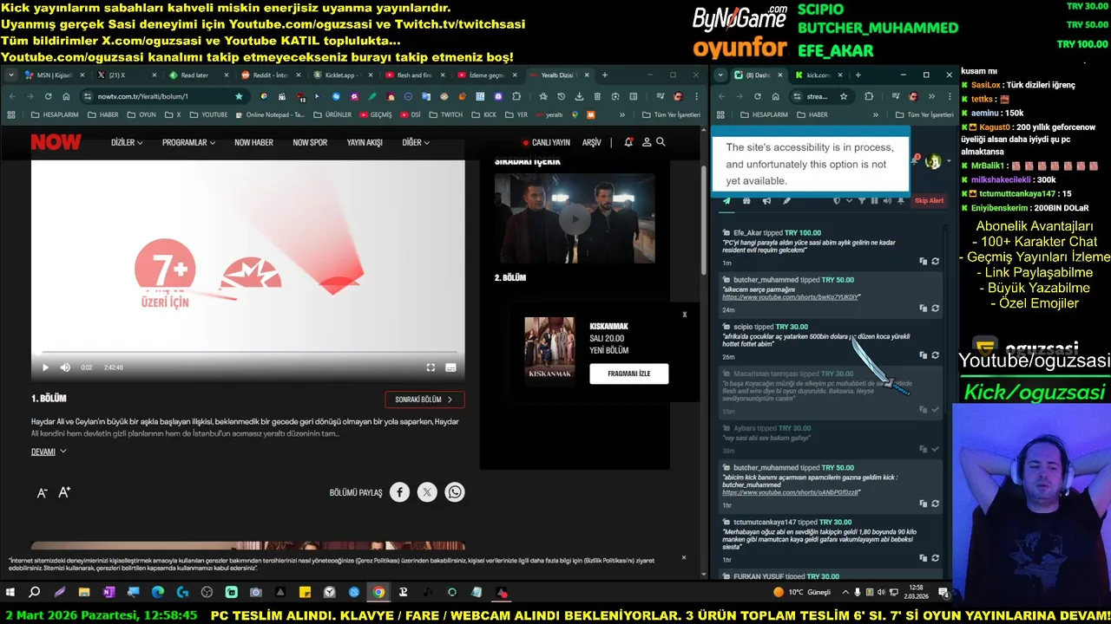Open YAYIN AKIŞI menu item
The image size is (1111, 624).
365,142
